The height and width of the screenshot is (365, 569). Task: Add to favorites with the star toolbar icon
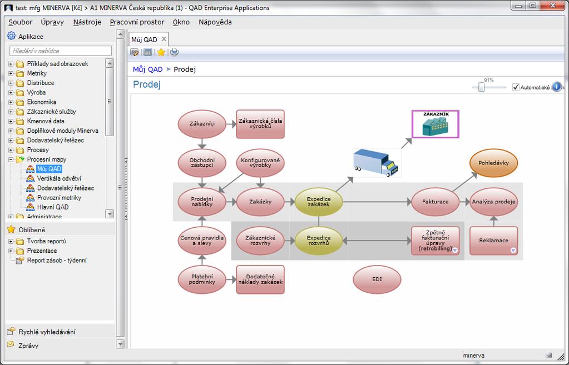[161, 52]
